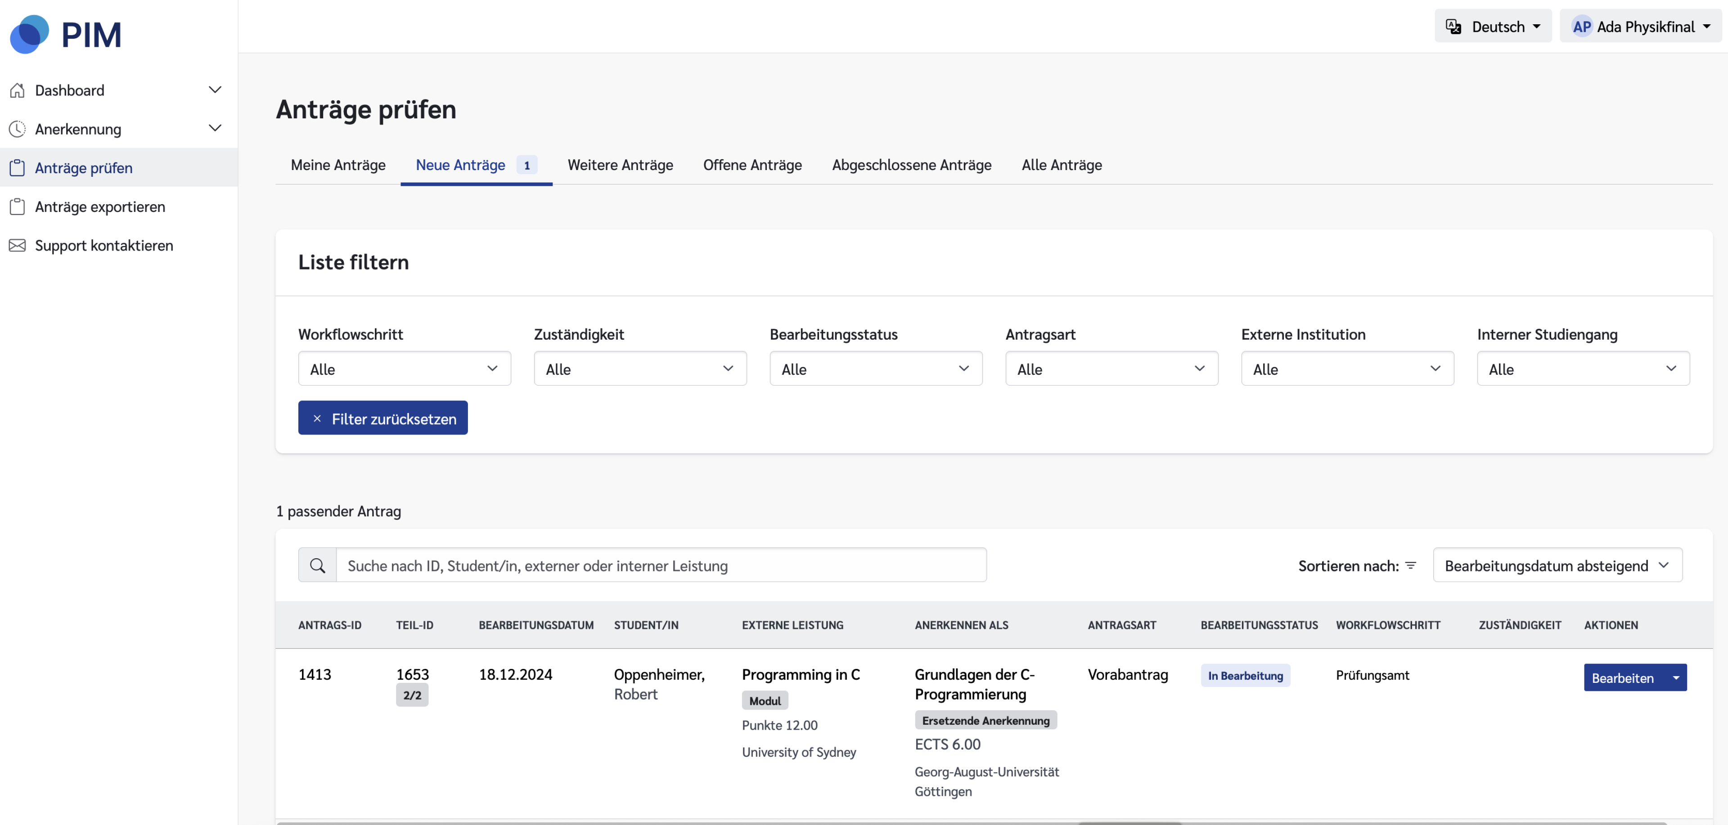The width and height of the screenshot is (1728, 825).
Task: Click the Dashboard home icon
Action: click(x=18, y=90)
